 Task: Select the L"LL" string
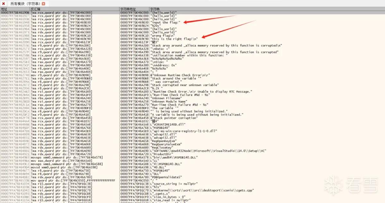(x=154, y=161)
